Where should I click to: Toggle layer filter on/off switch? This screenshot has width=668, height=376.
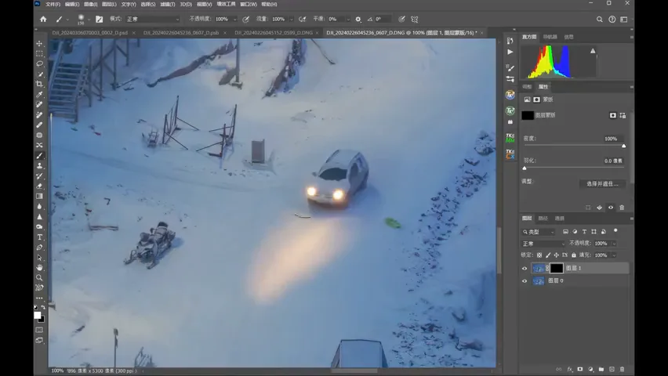click(615, 231)
